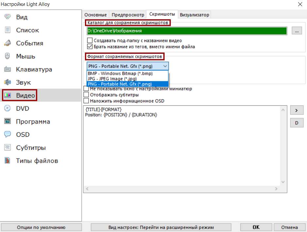Click the mouse icon beside Мышь
Screen dimensions: 307x232
pyautogui.click(x=8, y=56)
